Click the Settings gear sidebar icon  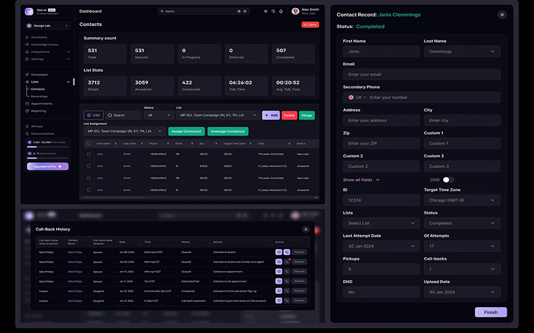coord(27,59)
